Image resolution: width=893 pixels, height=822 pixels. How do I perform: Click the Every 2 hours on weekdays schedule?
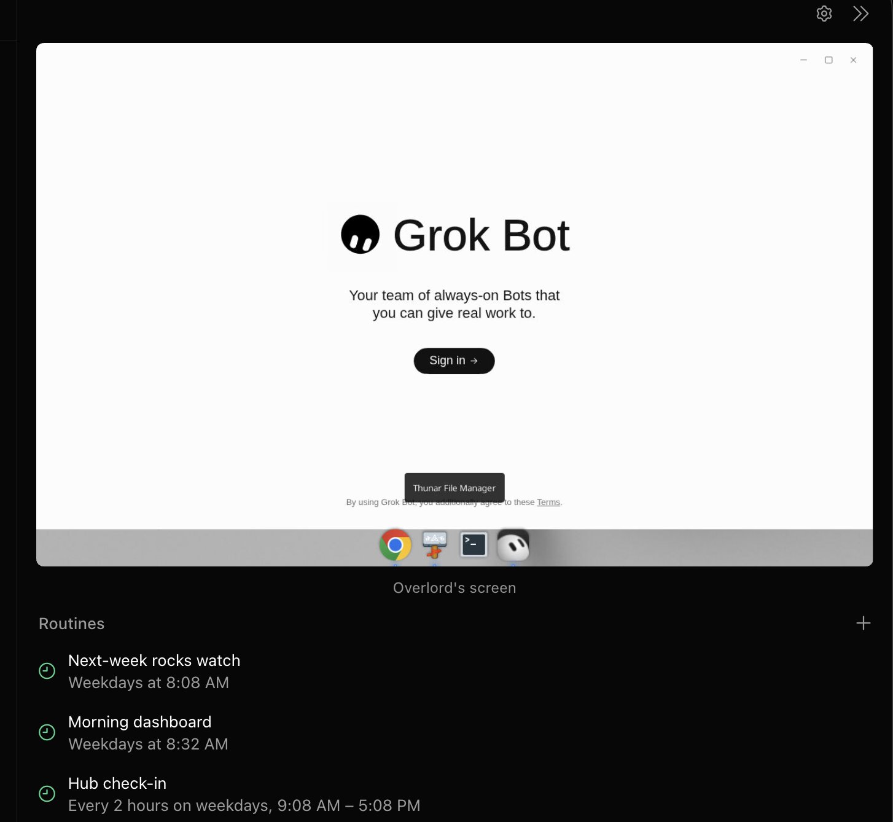point(244,805)
